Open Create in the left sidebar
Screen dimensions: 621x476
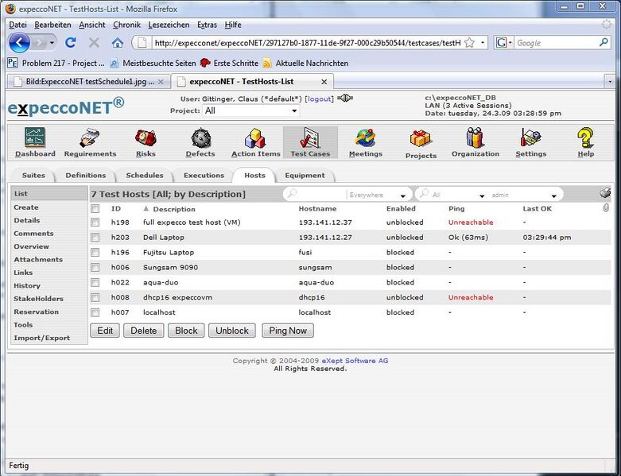click(x=26, y=207)
